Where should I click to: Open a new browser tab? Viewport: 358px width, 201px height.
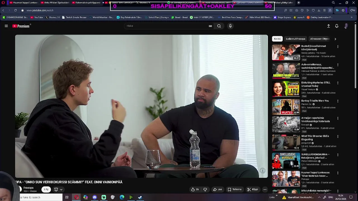click(299, 3)
